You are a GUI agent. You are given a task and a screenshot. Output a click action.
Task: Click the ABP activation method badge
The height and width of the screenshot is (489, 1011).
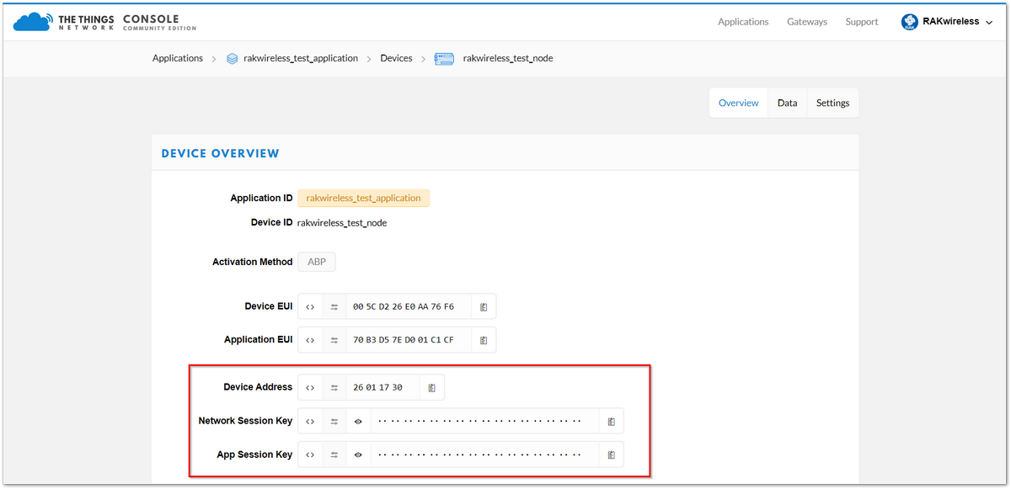pos(317,262)
